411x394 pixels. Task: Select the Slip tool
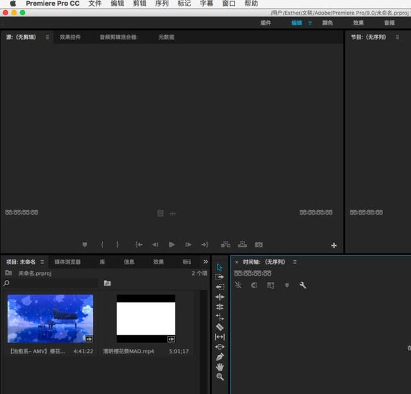point(219,337)
